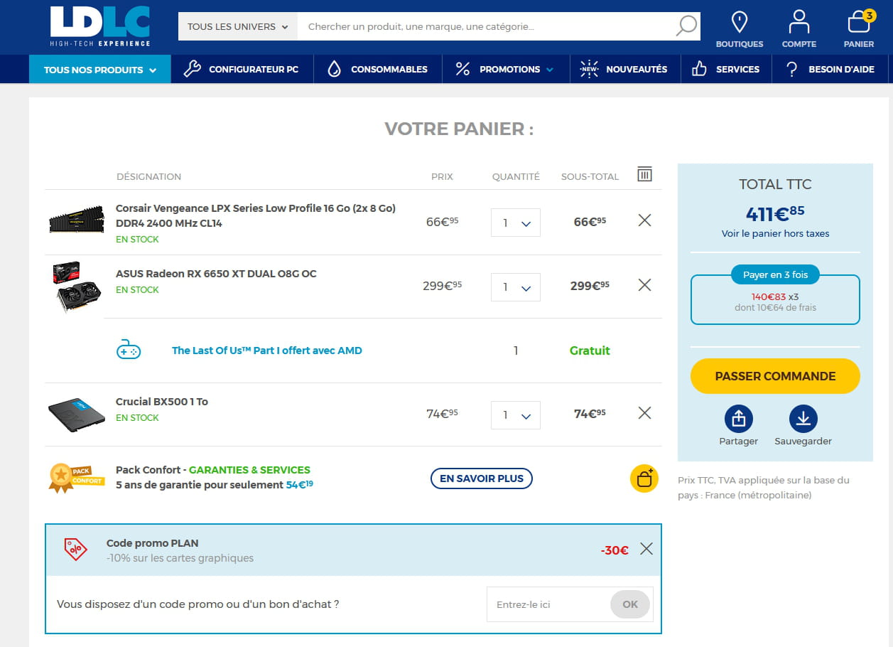Viewport: 893px width, 647px height.
Task: Open the Besoin d'aide menu item
Action: [831, 69]
